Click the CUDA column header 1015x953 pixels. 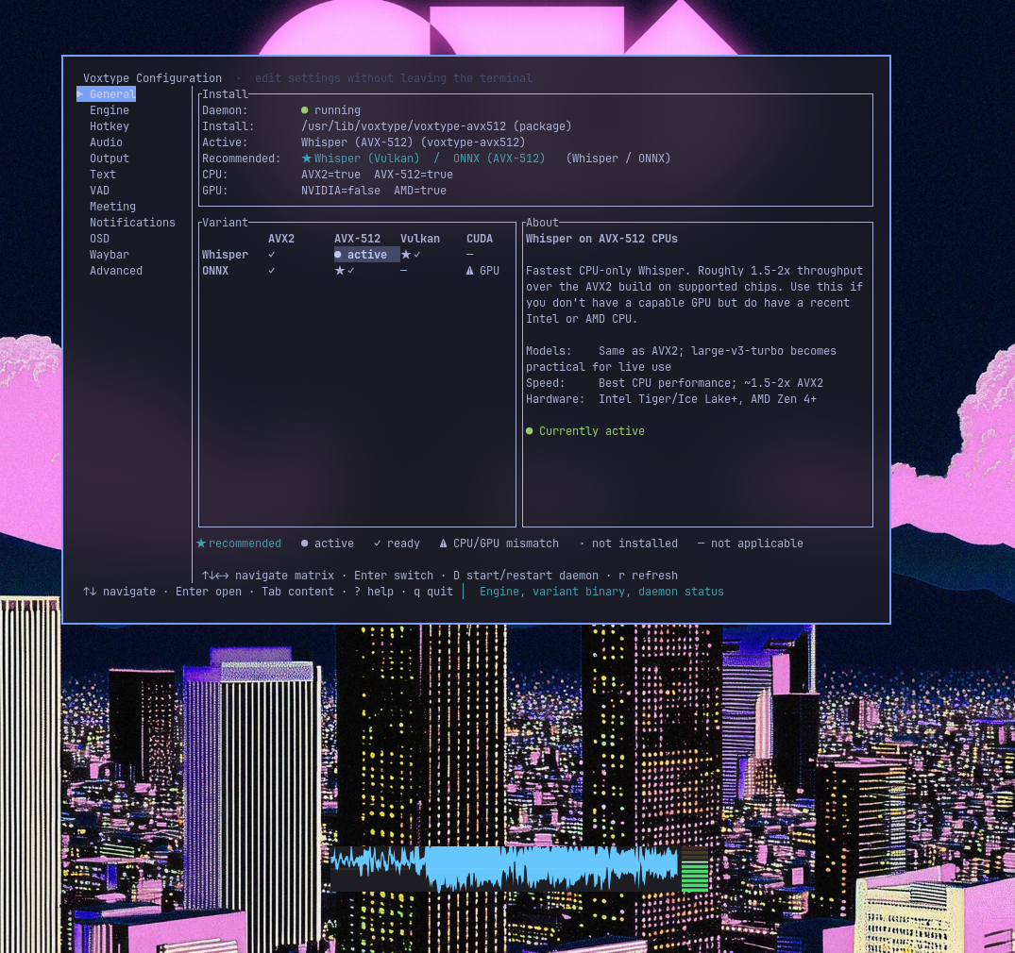click(x=480, y=239)
